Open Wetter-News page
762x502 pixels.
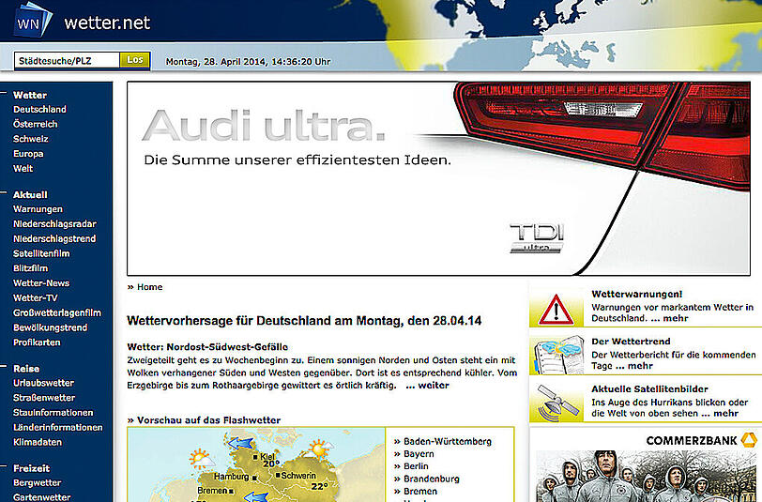(41, 282)
